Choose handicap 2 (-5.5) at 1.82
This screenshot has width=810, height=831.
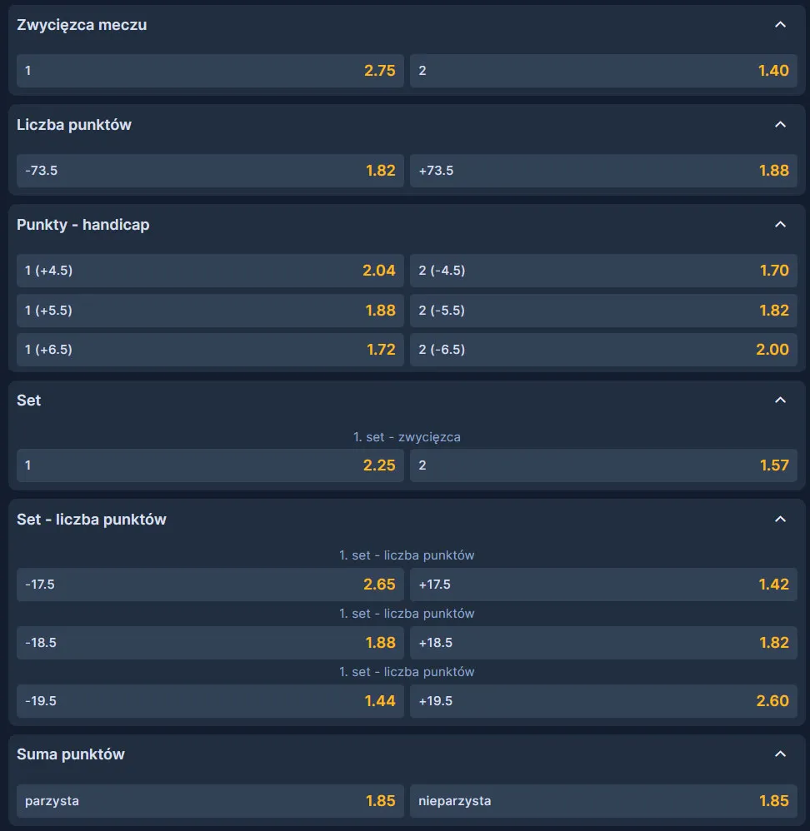click(x=603, y=311)
